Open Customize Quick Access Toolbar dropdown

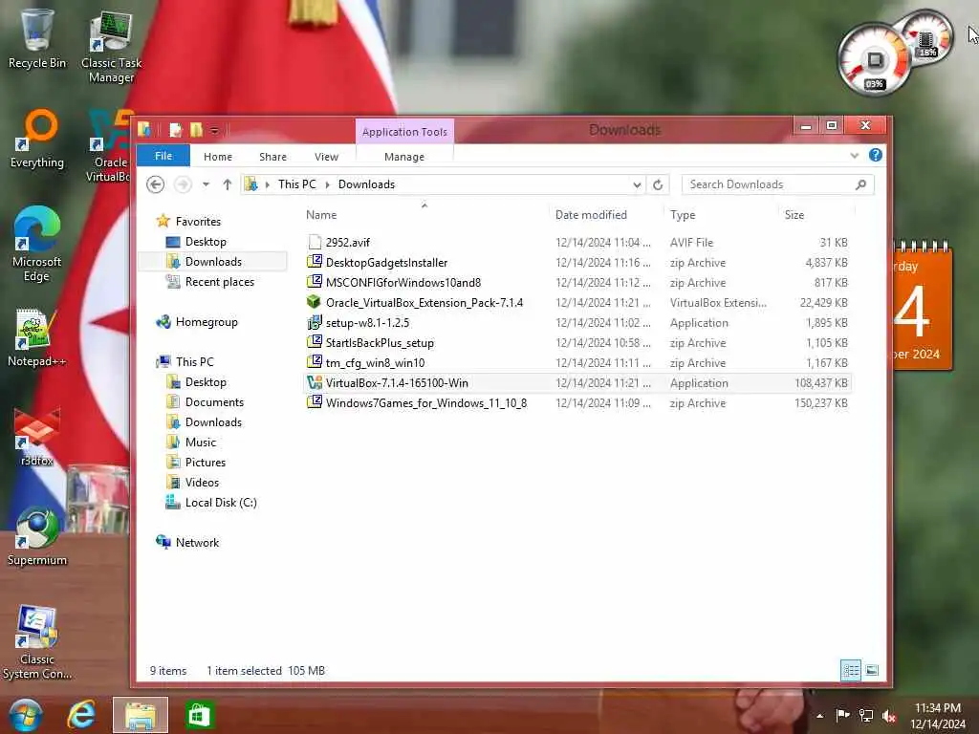coord(214,130)
